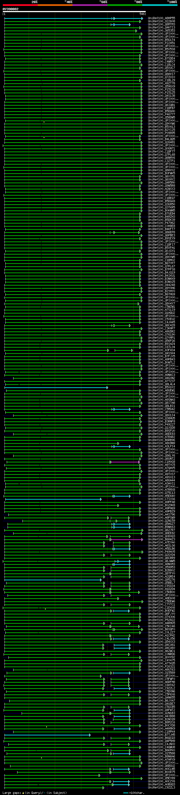
Task: Select the UniRef100_Q8AVI7 label
Action: click(x=161, y=74)
